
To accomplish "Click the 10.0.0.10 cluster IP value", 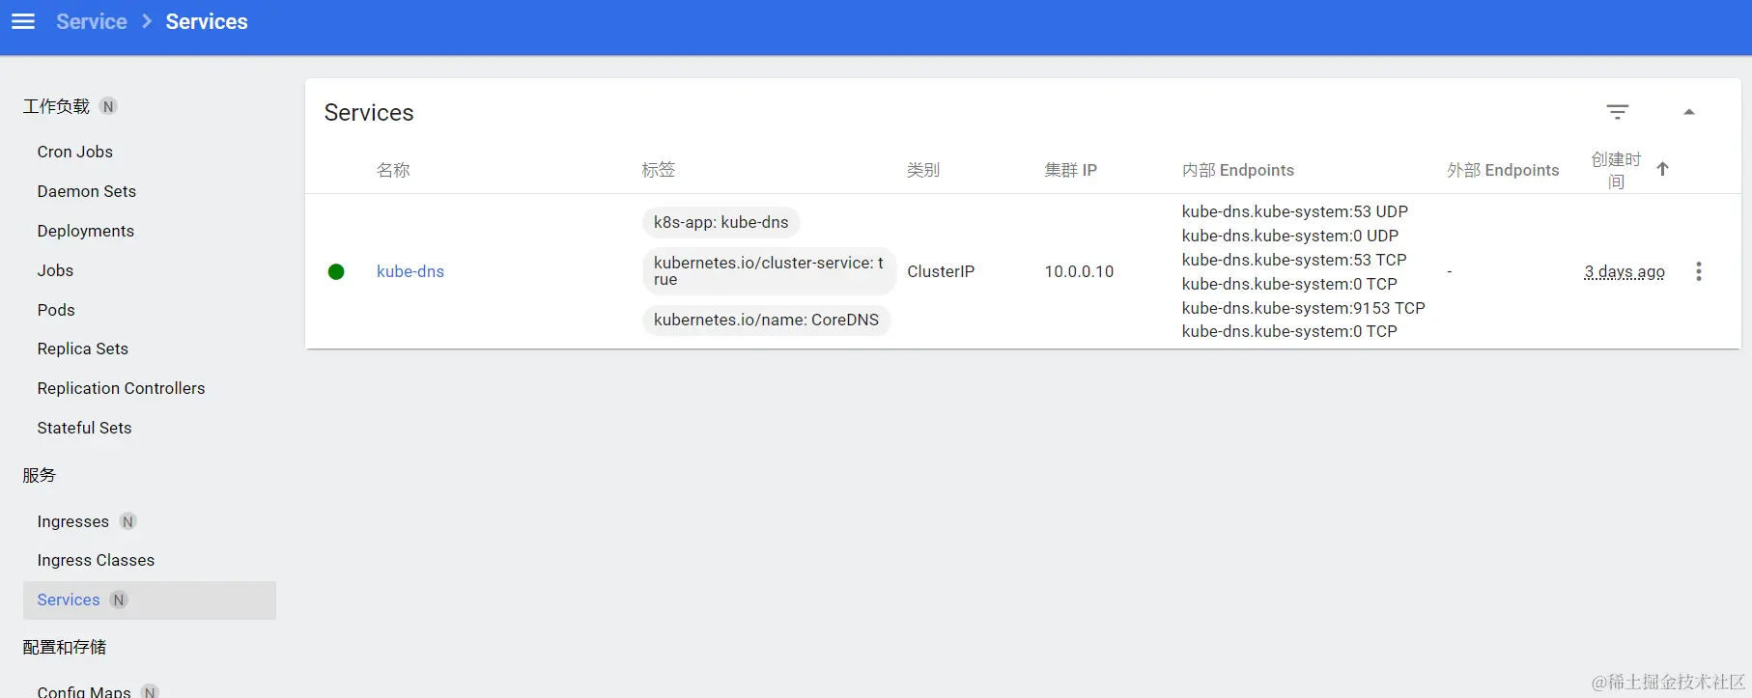I will tap(1079, 271).
